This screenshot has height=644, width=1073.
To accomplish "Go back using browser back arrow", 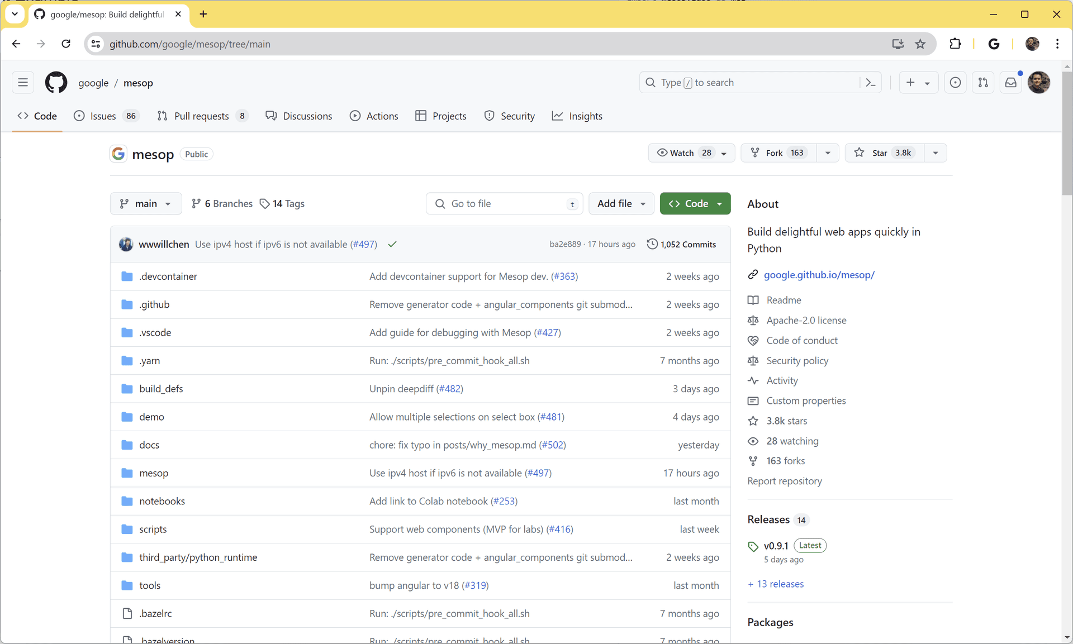I will point(16,44).
